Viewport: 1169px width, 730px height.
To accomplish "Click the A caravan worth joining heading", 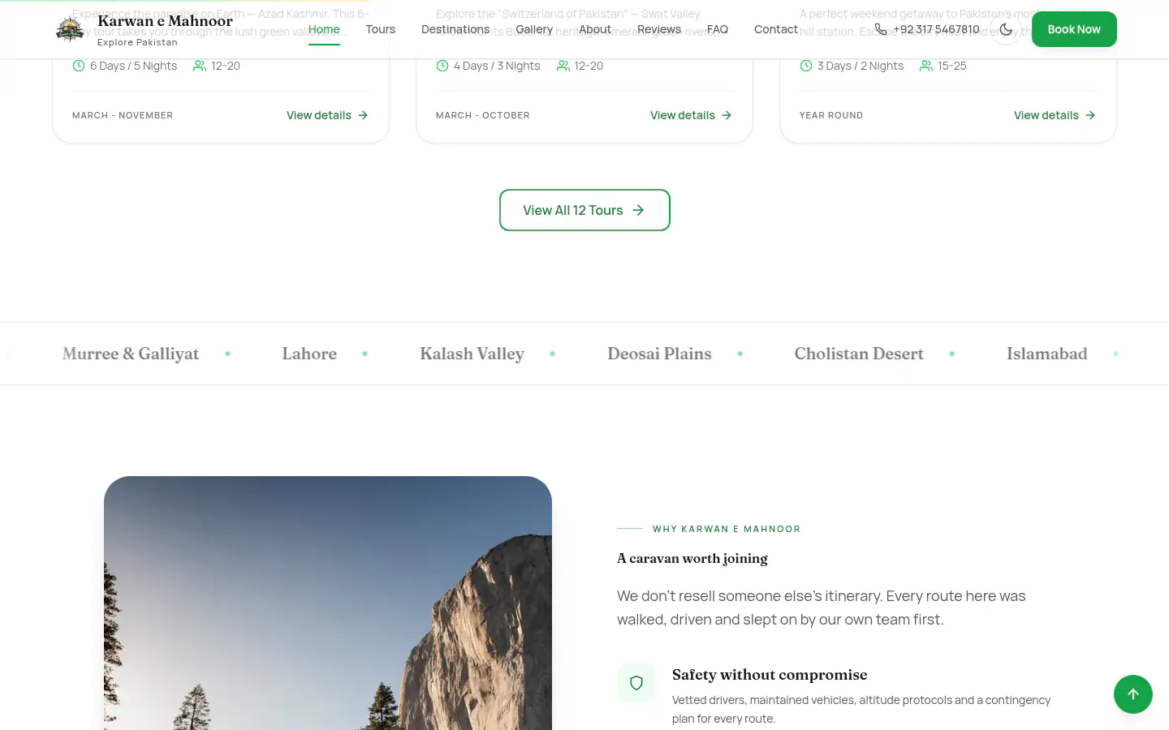I will tap(692, 558).
